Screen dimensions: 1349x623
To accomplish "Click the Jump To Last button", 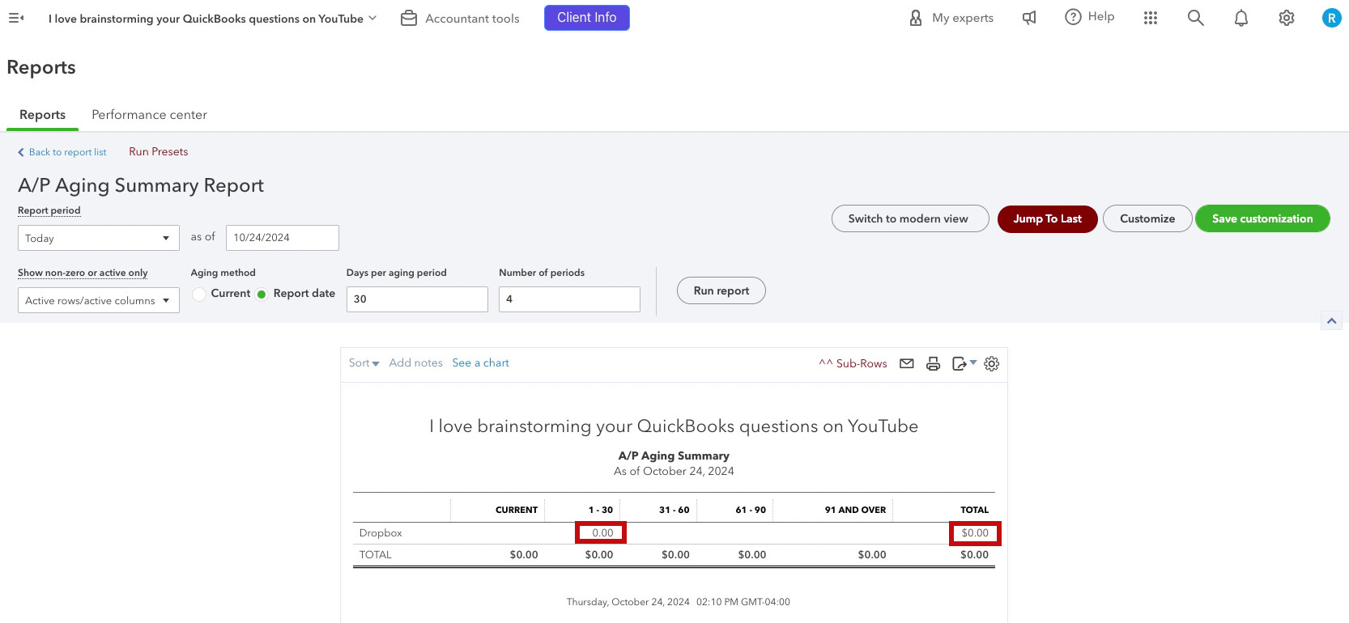I will (x=1047, y=218).
